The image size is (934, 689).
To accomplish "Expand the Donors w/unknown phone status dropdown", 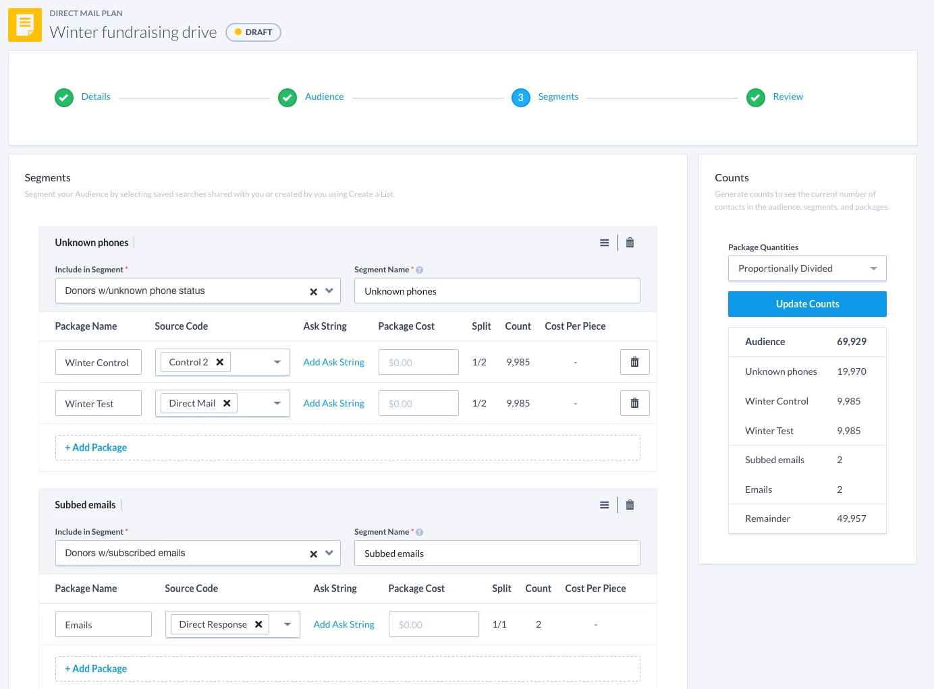I will click(329, 291).
